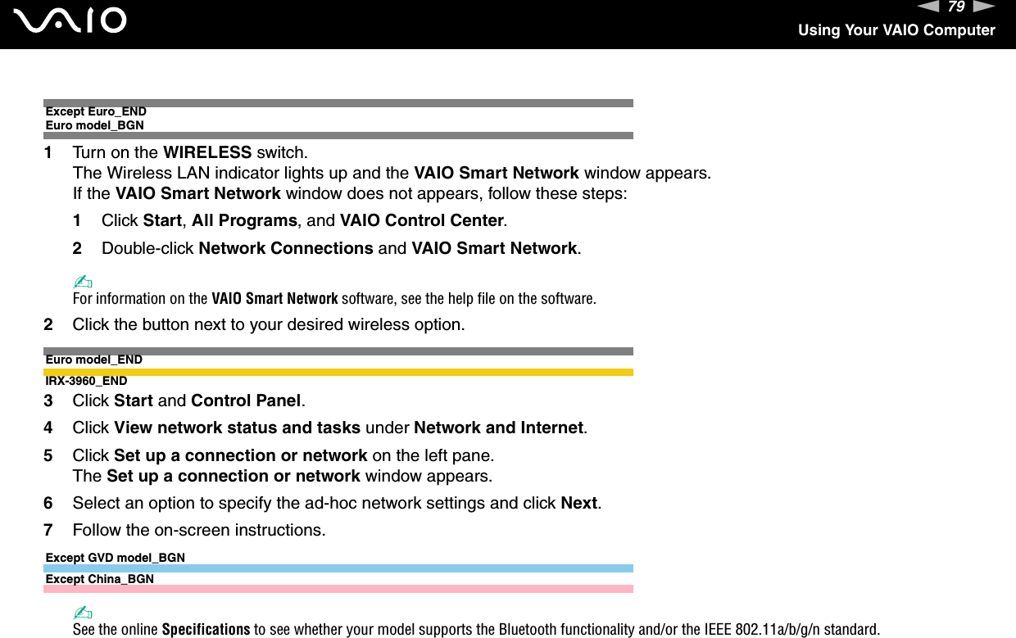Click the bold "VAIO Control Center" text
The width and height of the screenshot is (1016, 638).
(421, 220)
